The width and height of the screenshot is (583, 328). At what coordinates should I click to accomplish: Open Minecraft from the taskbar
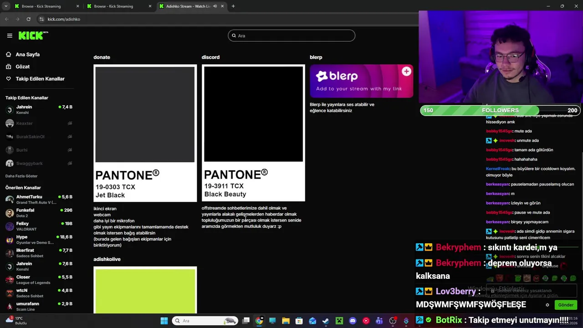click(339, 321)
